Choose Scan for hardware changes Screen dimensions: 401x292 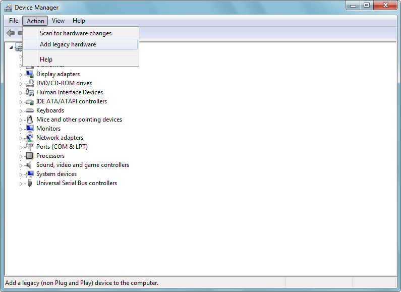point(81,33)
